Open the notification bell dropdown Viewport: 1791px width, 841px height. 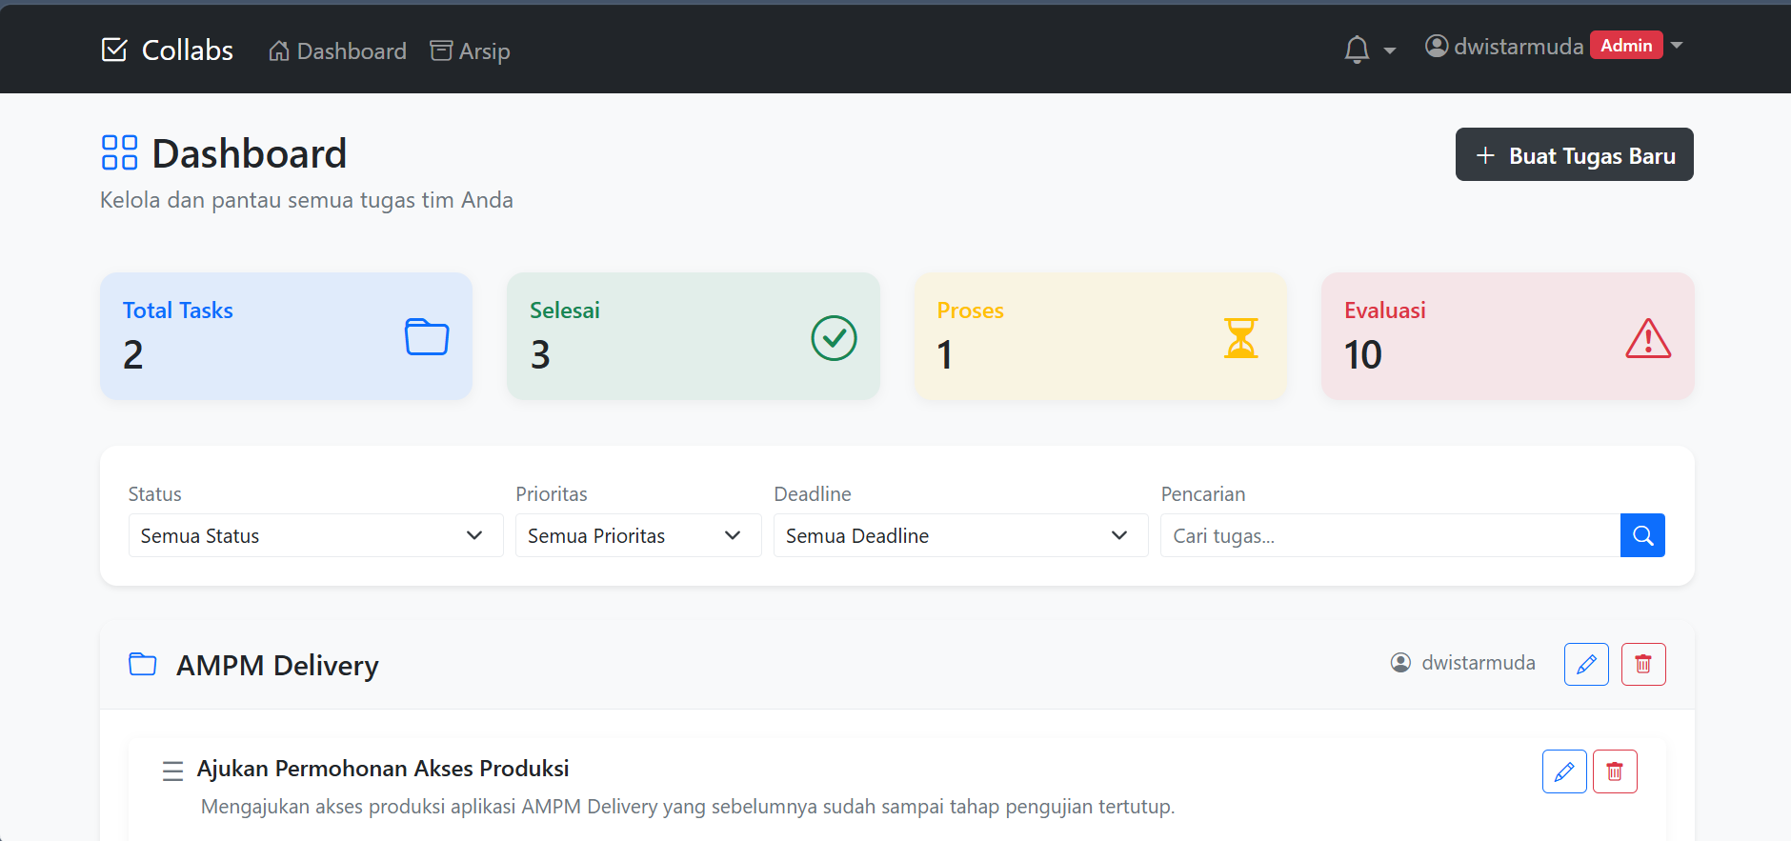coord(1368,50)
